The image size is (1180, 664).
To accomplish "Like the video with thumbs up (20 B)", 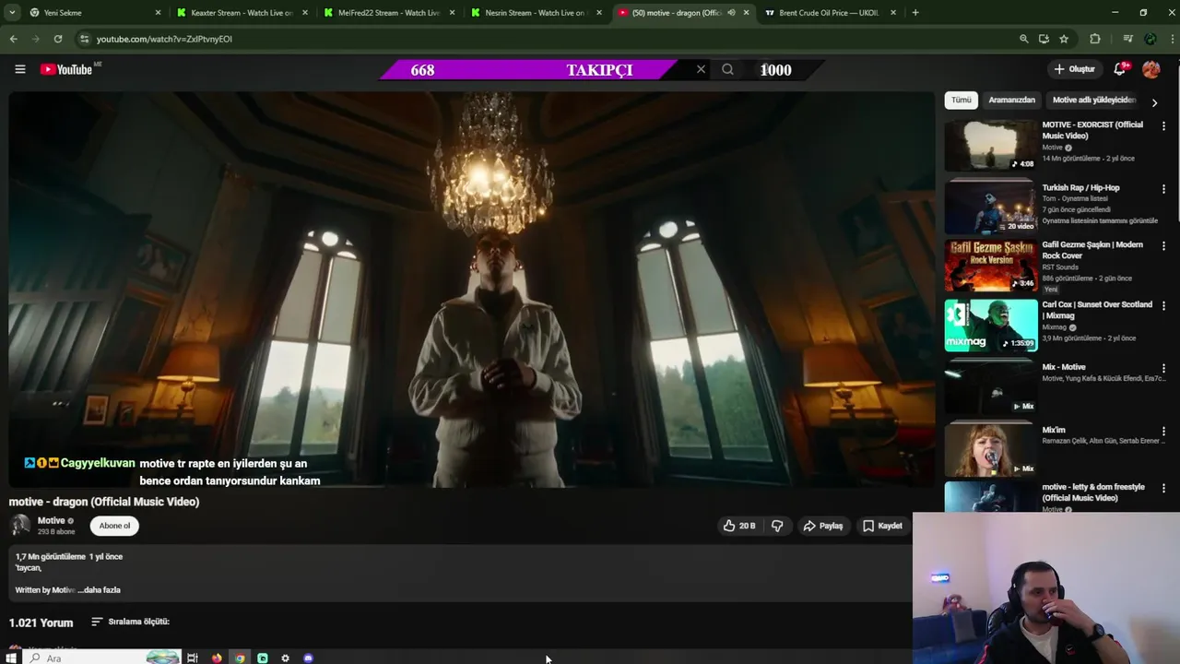I will (x=738, y=526).
